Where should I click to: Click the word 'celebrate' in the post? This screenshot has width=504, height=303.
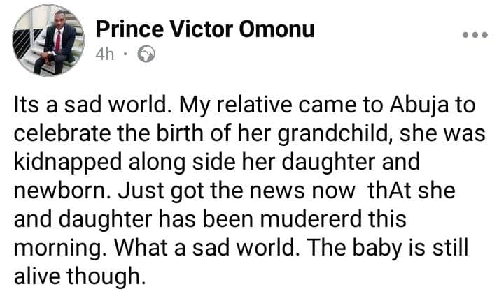[x=63, y=133]
